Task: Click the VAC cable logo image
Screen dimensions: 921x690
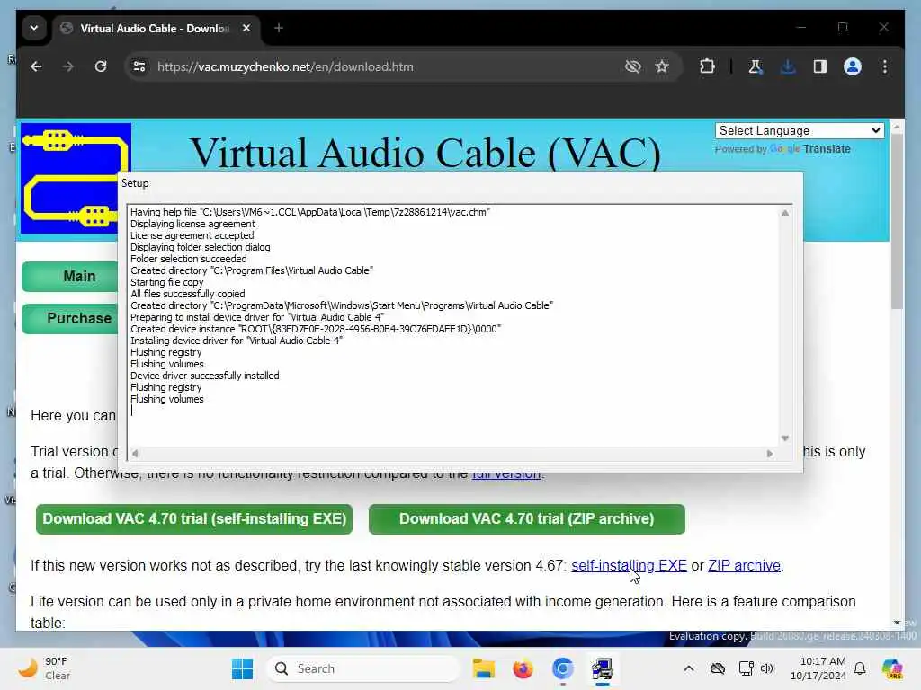Action: coord(76,179)
